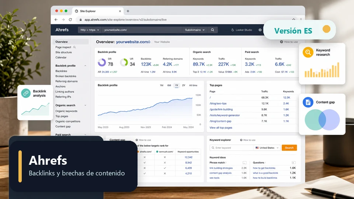This screenshot has height=199, width=354.
Task: Click the 8,942 keyword opportunities value
Action: click(x=188, y=163)
